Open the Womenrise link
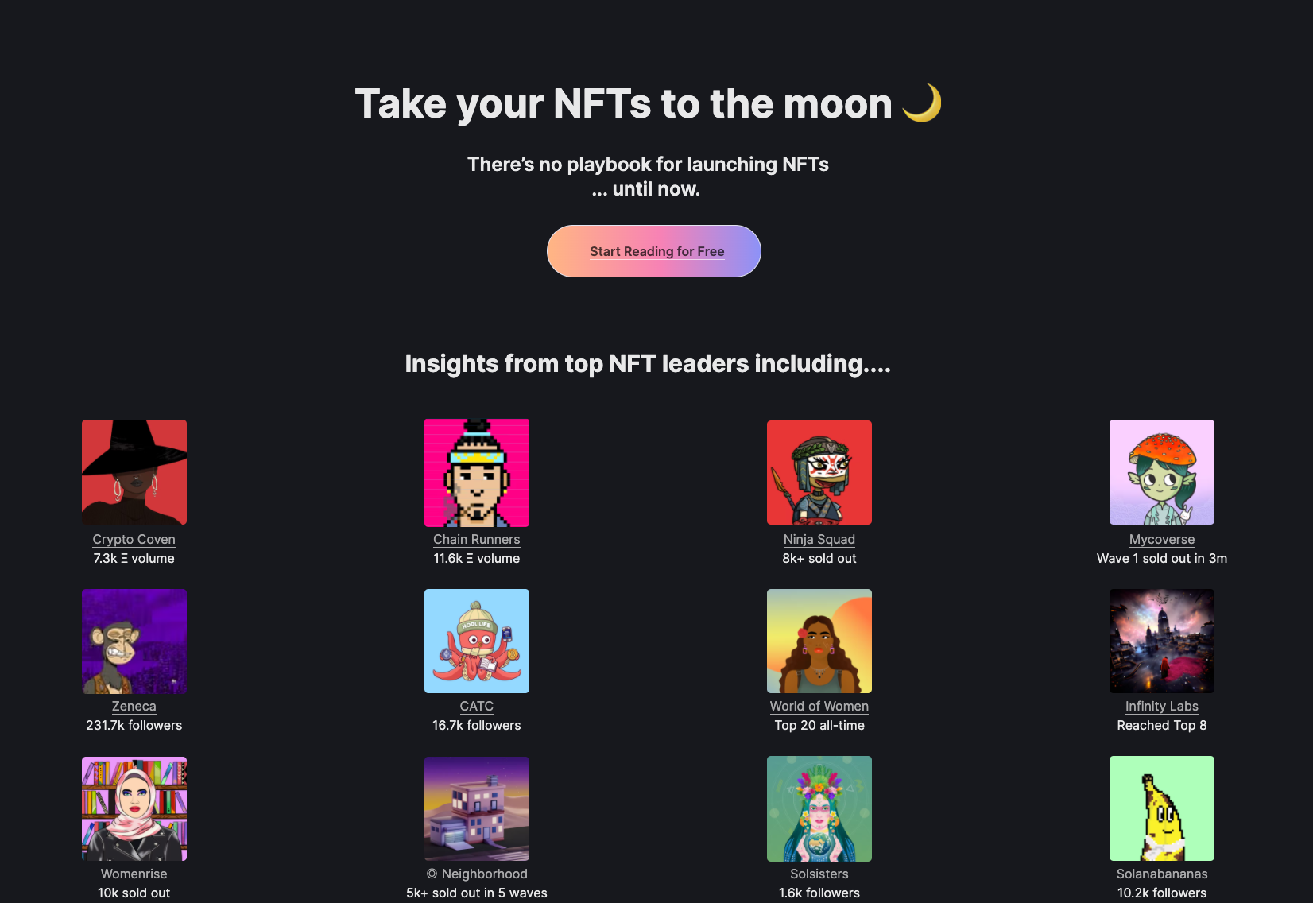 point(134,874)
